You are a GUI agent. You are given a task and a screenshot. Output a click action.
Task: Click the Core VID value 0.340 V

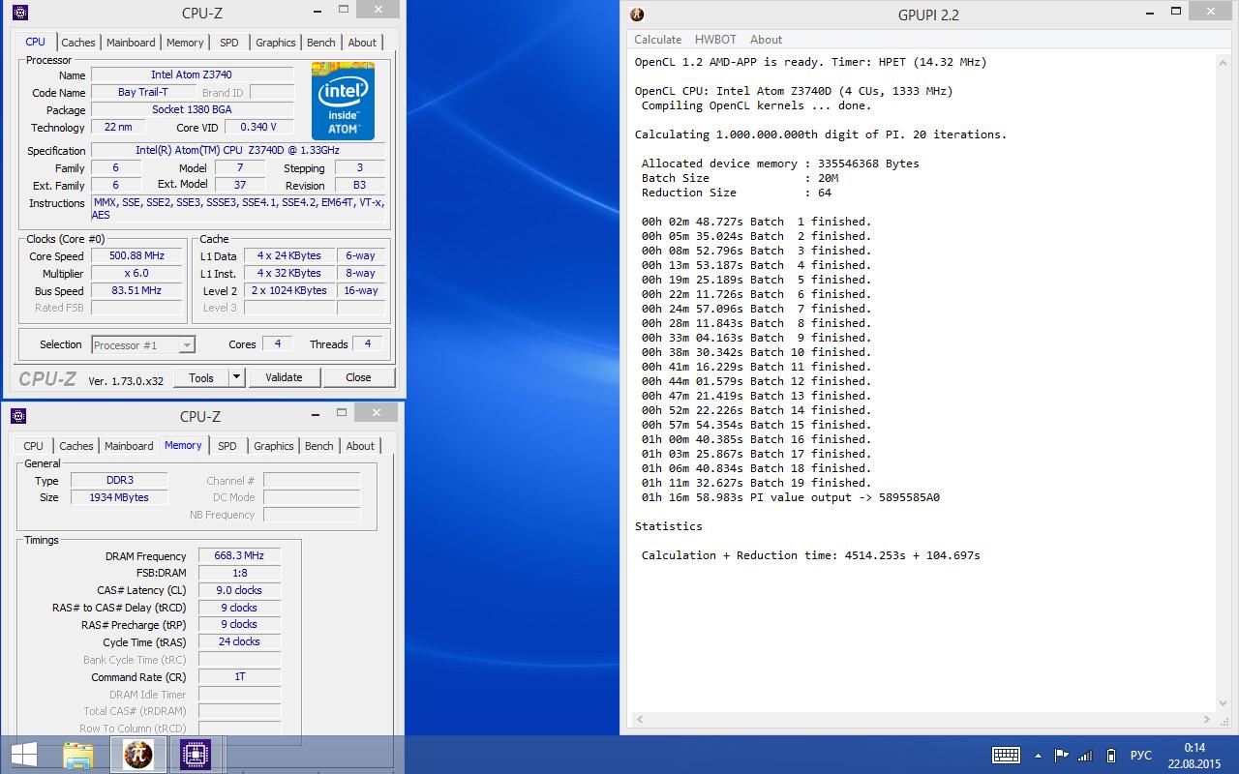coord(258,127)
